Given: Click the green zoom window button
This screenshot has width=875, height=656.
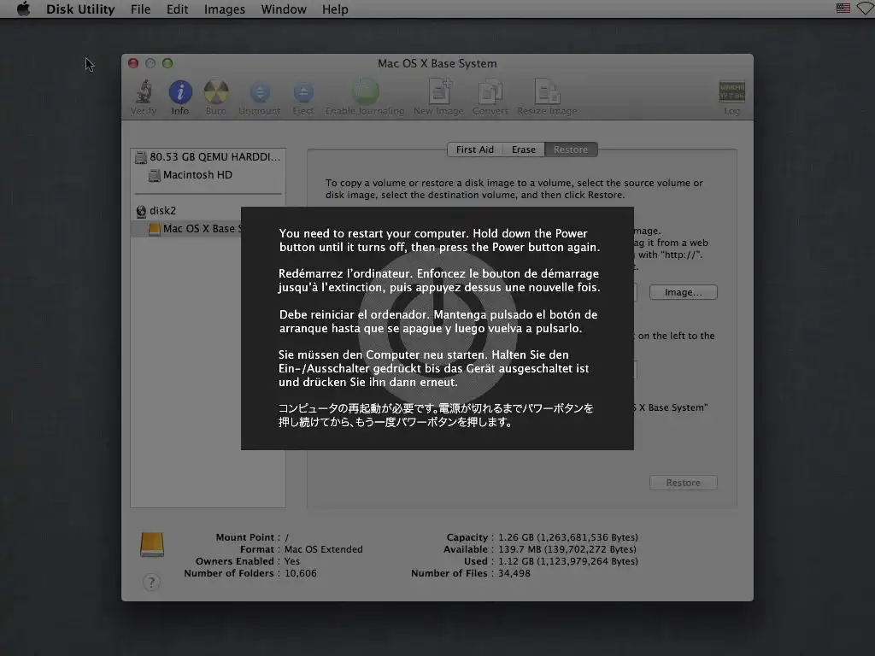Looking at the screenshot, I should tap(167, 63).
